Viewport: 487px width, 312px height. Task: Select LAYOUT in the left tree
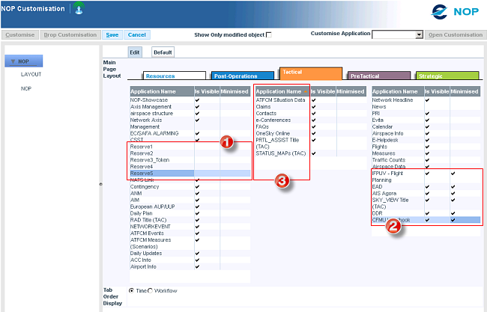point(31,75)
